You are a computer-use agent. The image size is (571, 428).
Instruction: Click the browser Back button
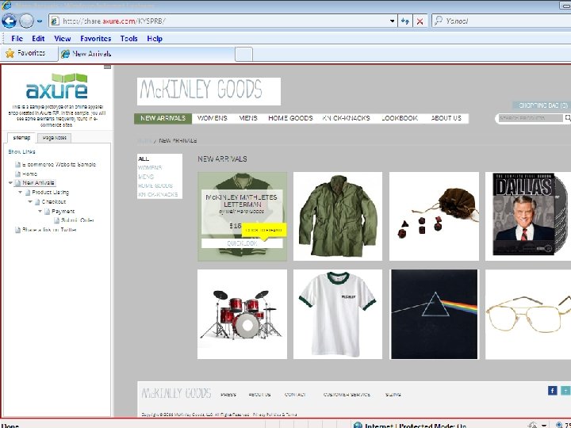9,21
